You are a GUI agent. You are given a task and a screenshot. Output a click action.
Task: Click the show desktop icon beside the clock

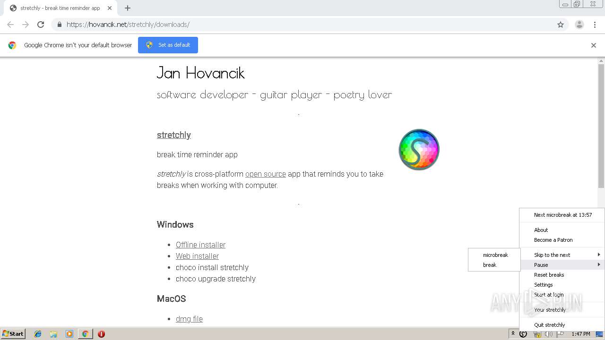[599, 334]
